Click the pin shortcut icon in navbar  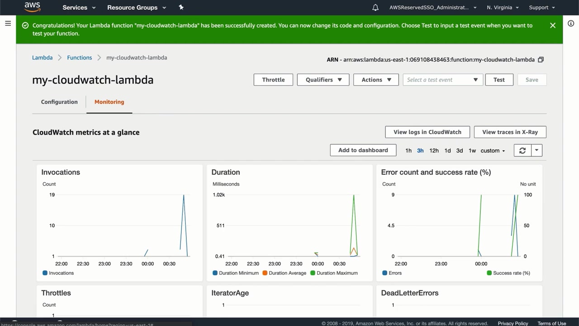coord(181,7)
